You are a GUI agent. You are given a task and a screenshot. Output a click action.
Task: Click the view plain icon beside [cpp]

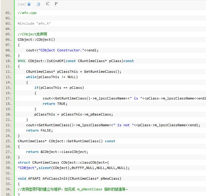(29, 4)
